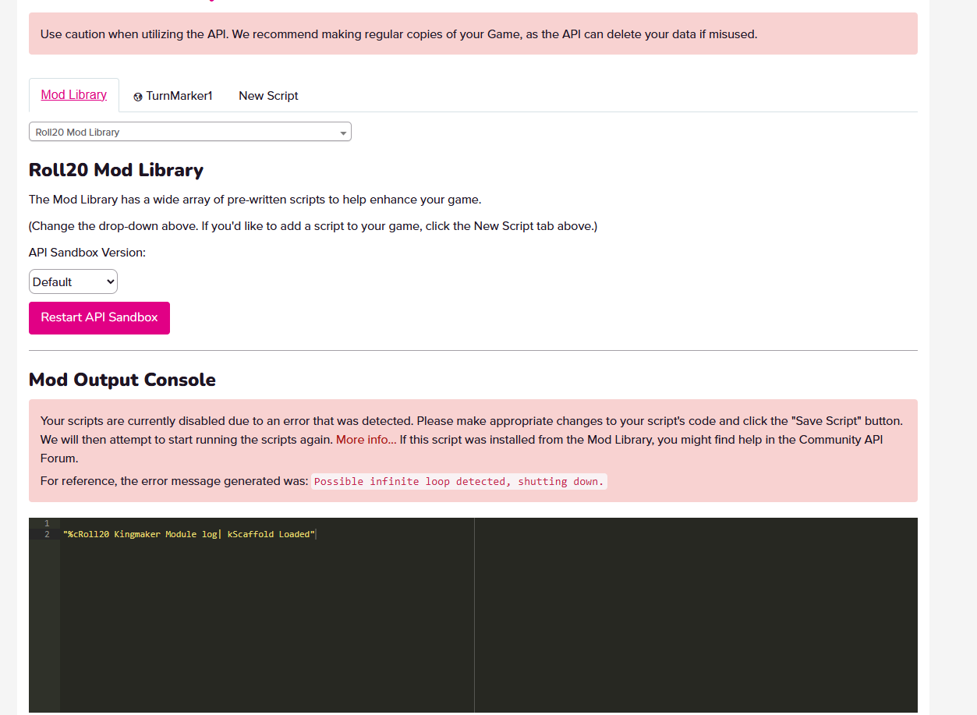
Task: Click the 'wide array of pre-written scripts' sentence
Action: 255,200
